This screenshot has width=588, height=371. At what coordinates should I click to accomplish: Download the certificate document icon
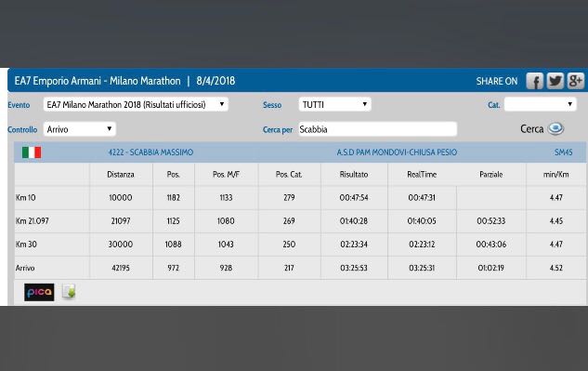69,292
